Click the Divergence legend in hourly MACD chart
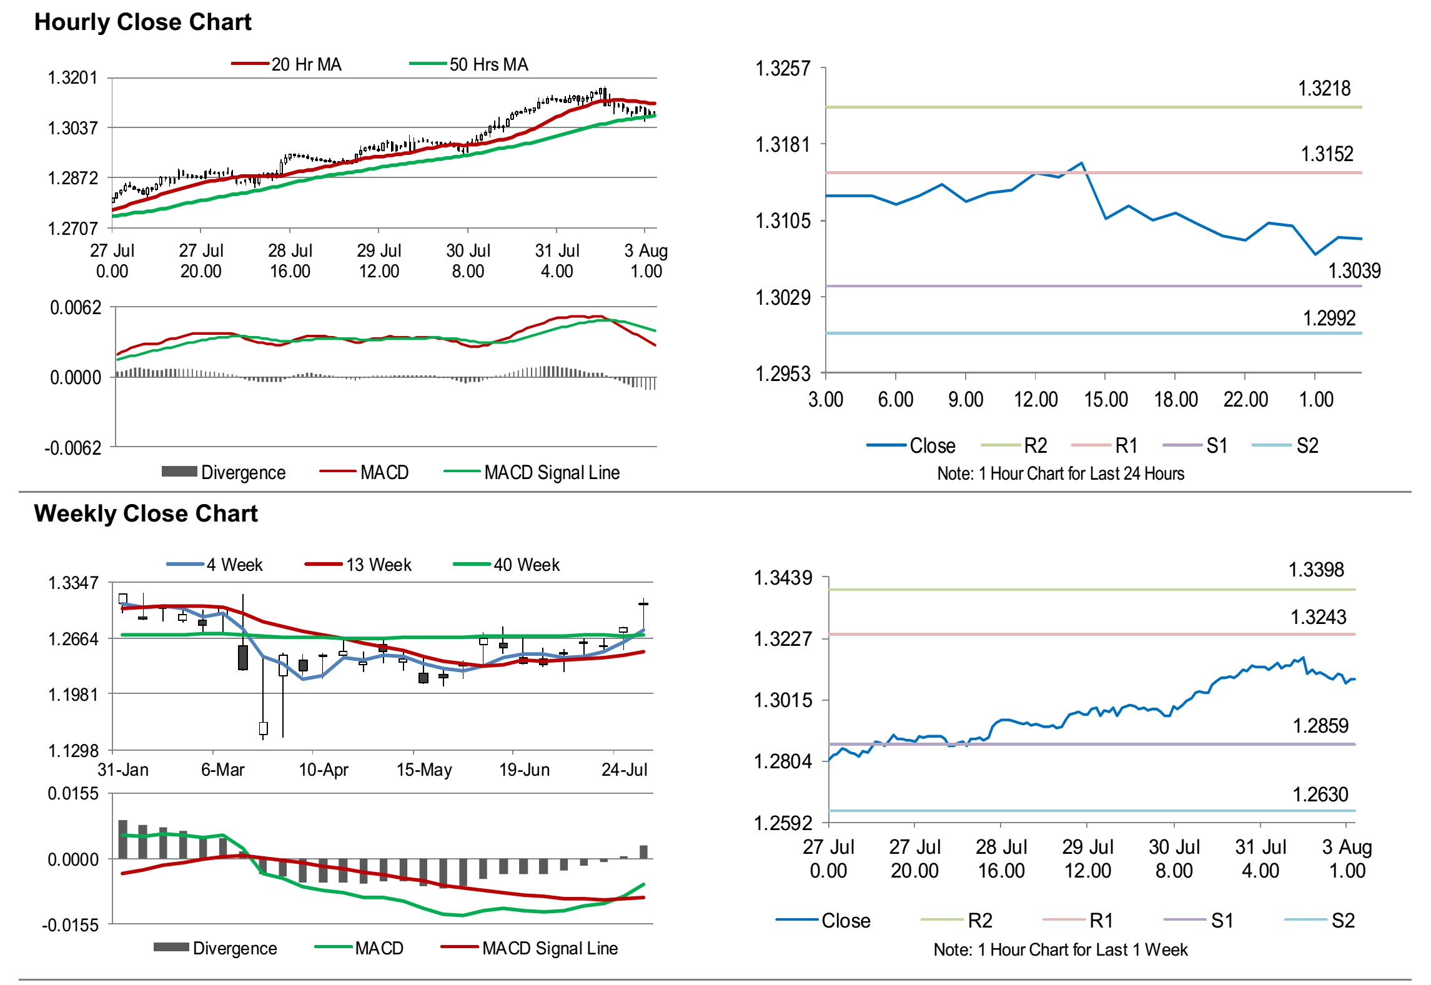Image resolution: width=1431 pixels, height=985 pixels. (223, 472)
